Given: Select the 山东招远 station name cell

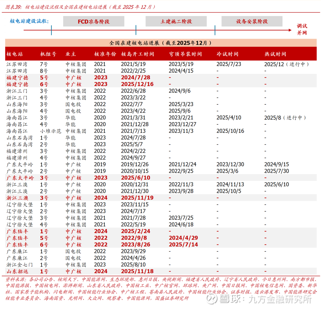Looking at the screenshot, I should 17,271.
